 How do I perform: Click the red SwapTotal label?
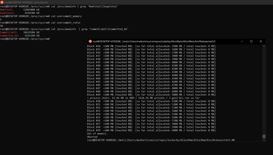click(x=7, y=13)
